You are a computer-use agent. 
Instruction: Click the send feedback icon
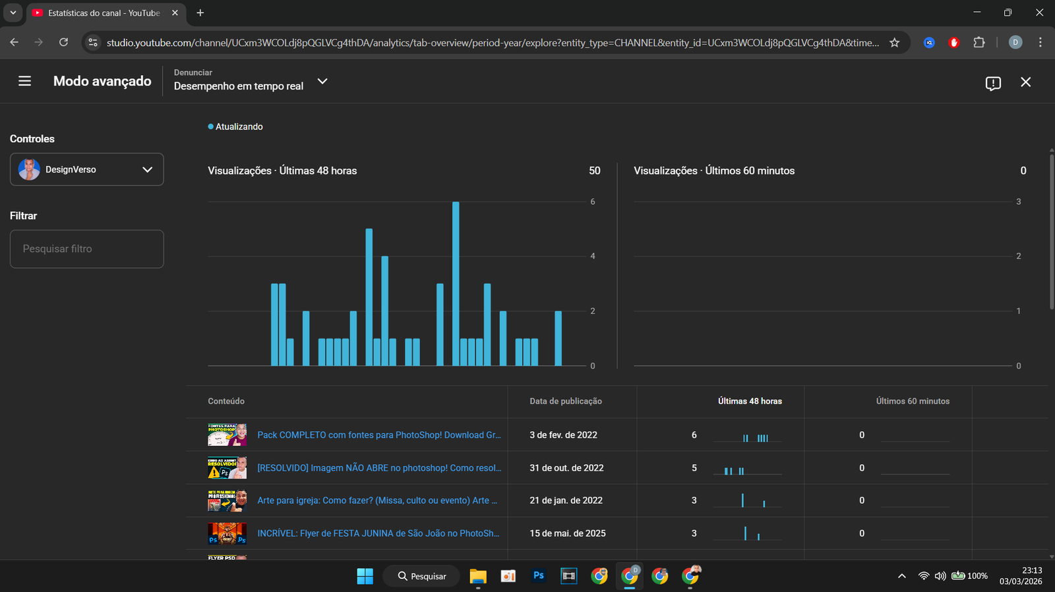(993, 83)
